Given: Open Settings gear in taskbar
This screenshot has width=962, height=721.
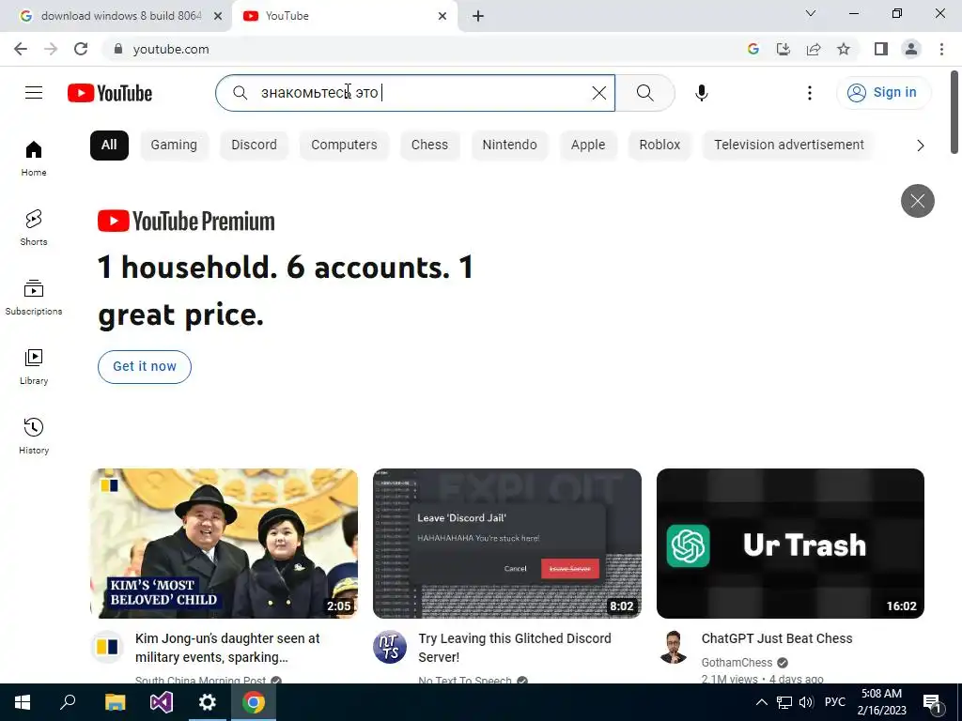Looking at the screenshot, I should (208, 702).
